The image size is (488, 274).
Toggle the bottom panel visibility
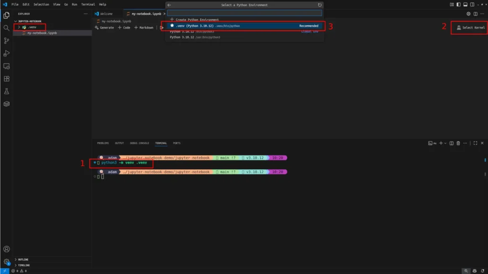[x=465, y=5]
